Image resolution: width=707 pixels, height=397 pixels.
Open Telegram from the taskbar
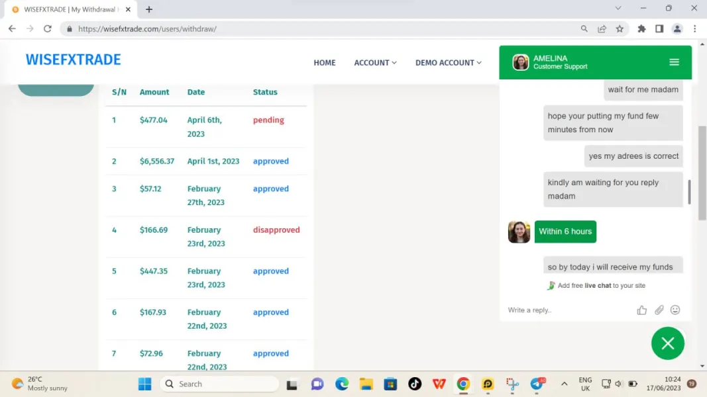tap(537, 384)
